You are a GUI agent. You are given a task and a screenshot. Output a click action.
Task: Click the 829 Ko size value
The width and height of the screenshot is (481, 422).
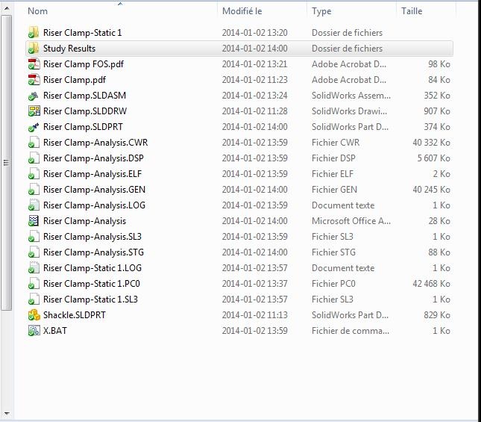437,314
